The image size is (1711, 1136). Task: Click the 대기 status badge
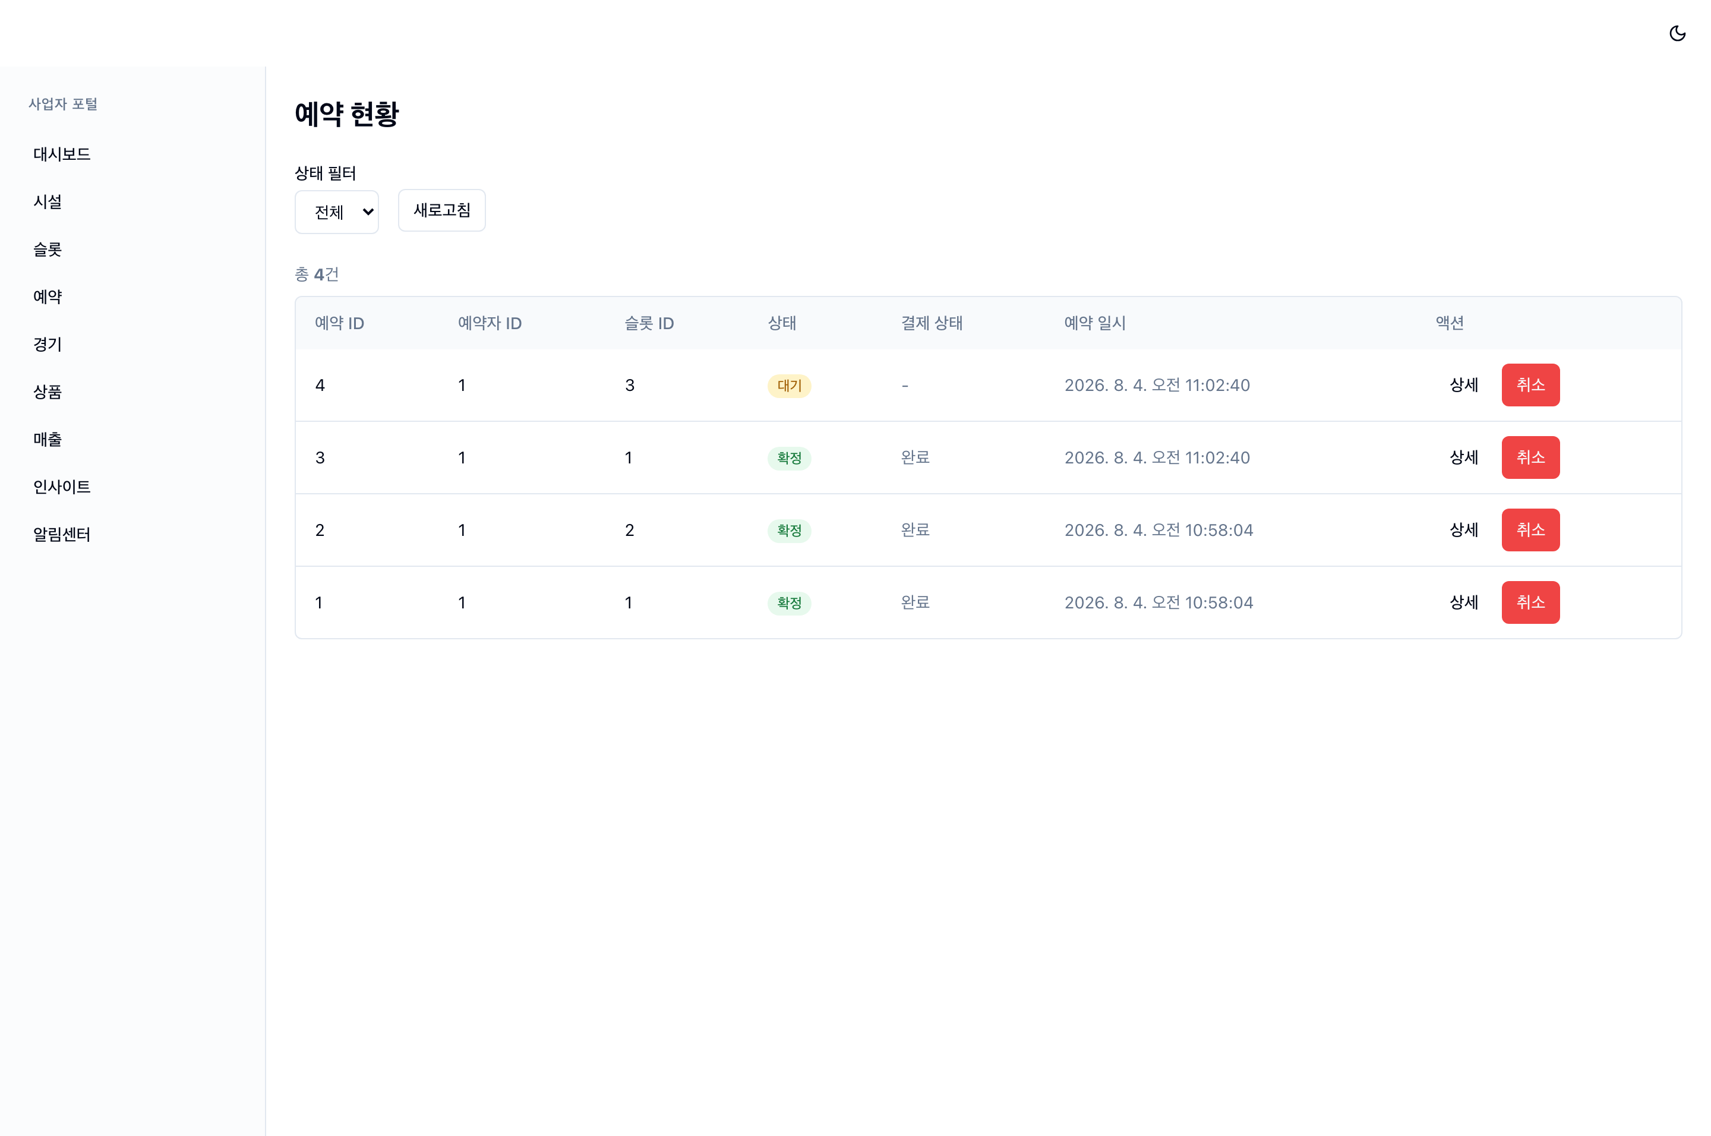(x=790, y=386)
